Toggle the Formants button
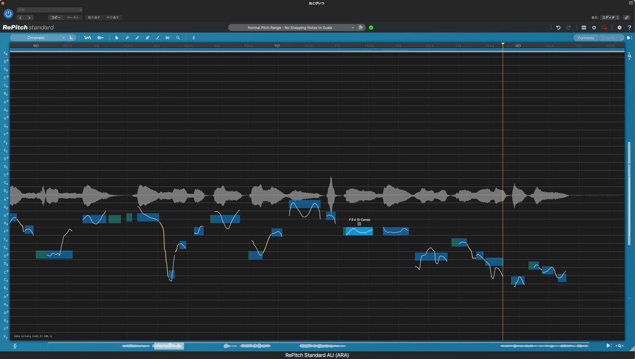The width and height of the screenshot is (635, 359). point(586,37)
